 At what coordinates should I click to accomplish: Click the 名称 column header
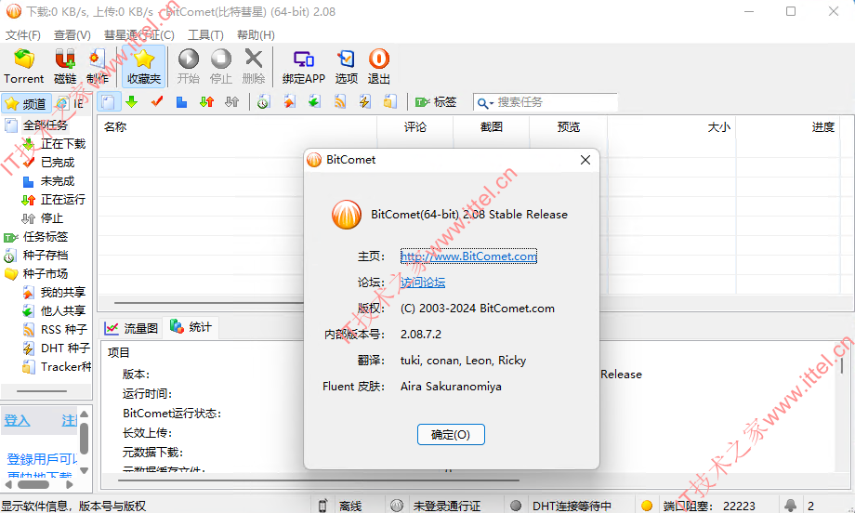(x=237, y=127)
